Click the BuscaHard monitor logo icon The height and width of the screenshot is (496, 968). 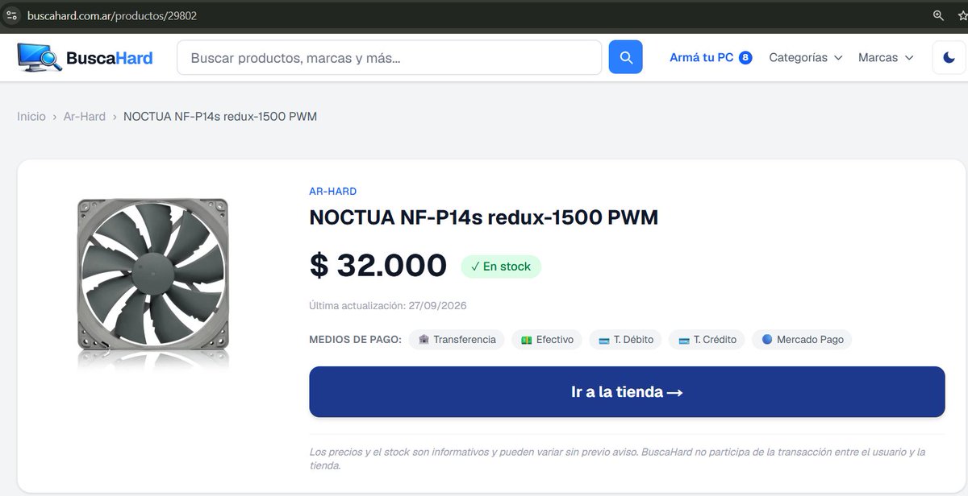40,57
